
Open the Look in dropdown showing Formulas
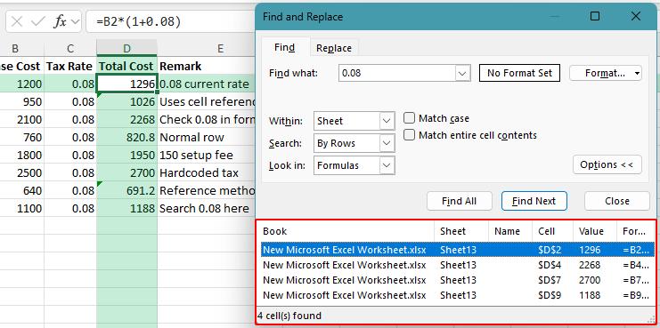point(354,165)
